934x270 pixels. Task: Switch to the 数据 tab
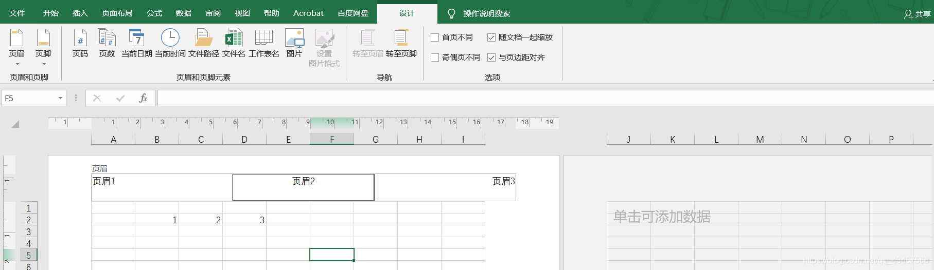tap(184, 13)
